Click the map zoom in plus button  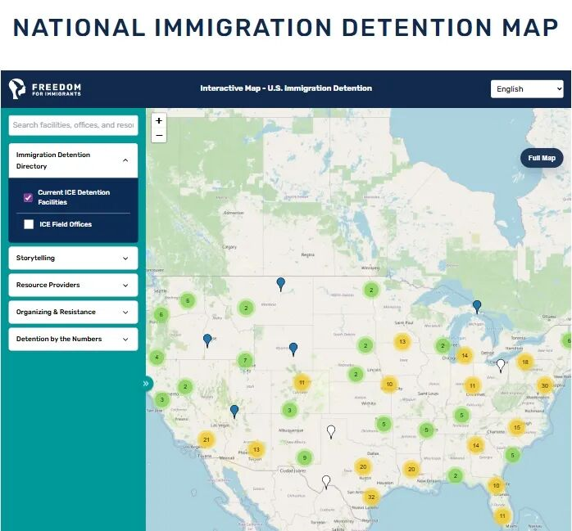(159, 121)
